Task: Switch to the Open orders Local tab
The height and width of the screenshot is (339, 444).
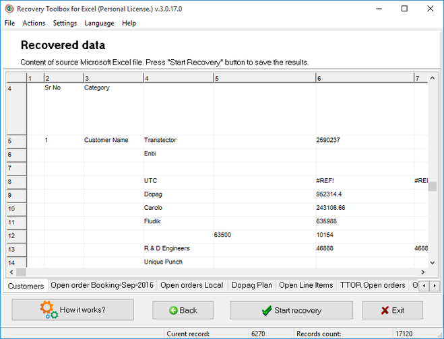Action: 192,285
